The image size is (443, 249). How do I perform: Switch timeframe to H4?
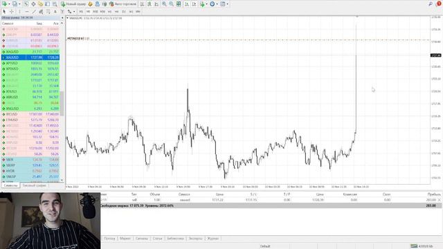click(117, 12)
